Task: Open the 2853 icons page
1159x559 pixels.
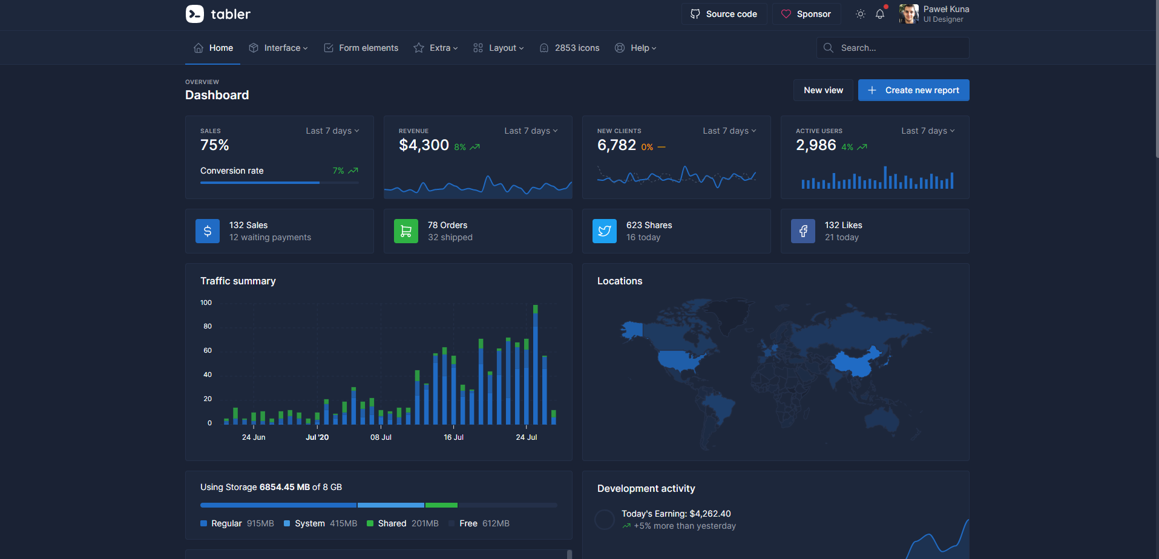Action: pyautogui.click(x=570, y=48)
